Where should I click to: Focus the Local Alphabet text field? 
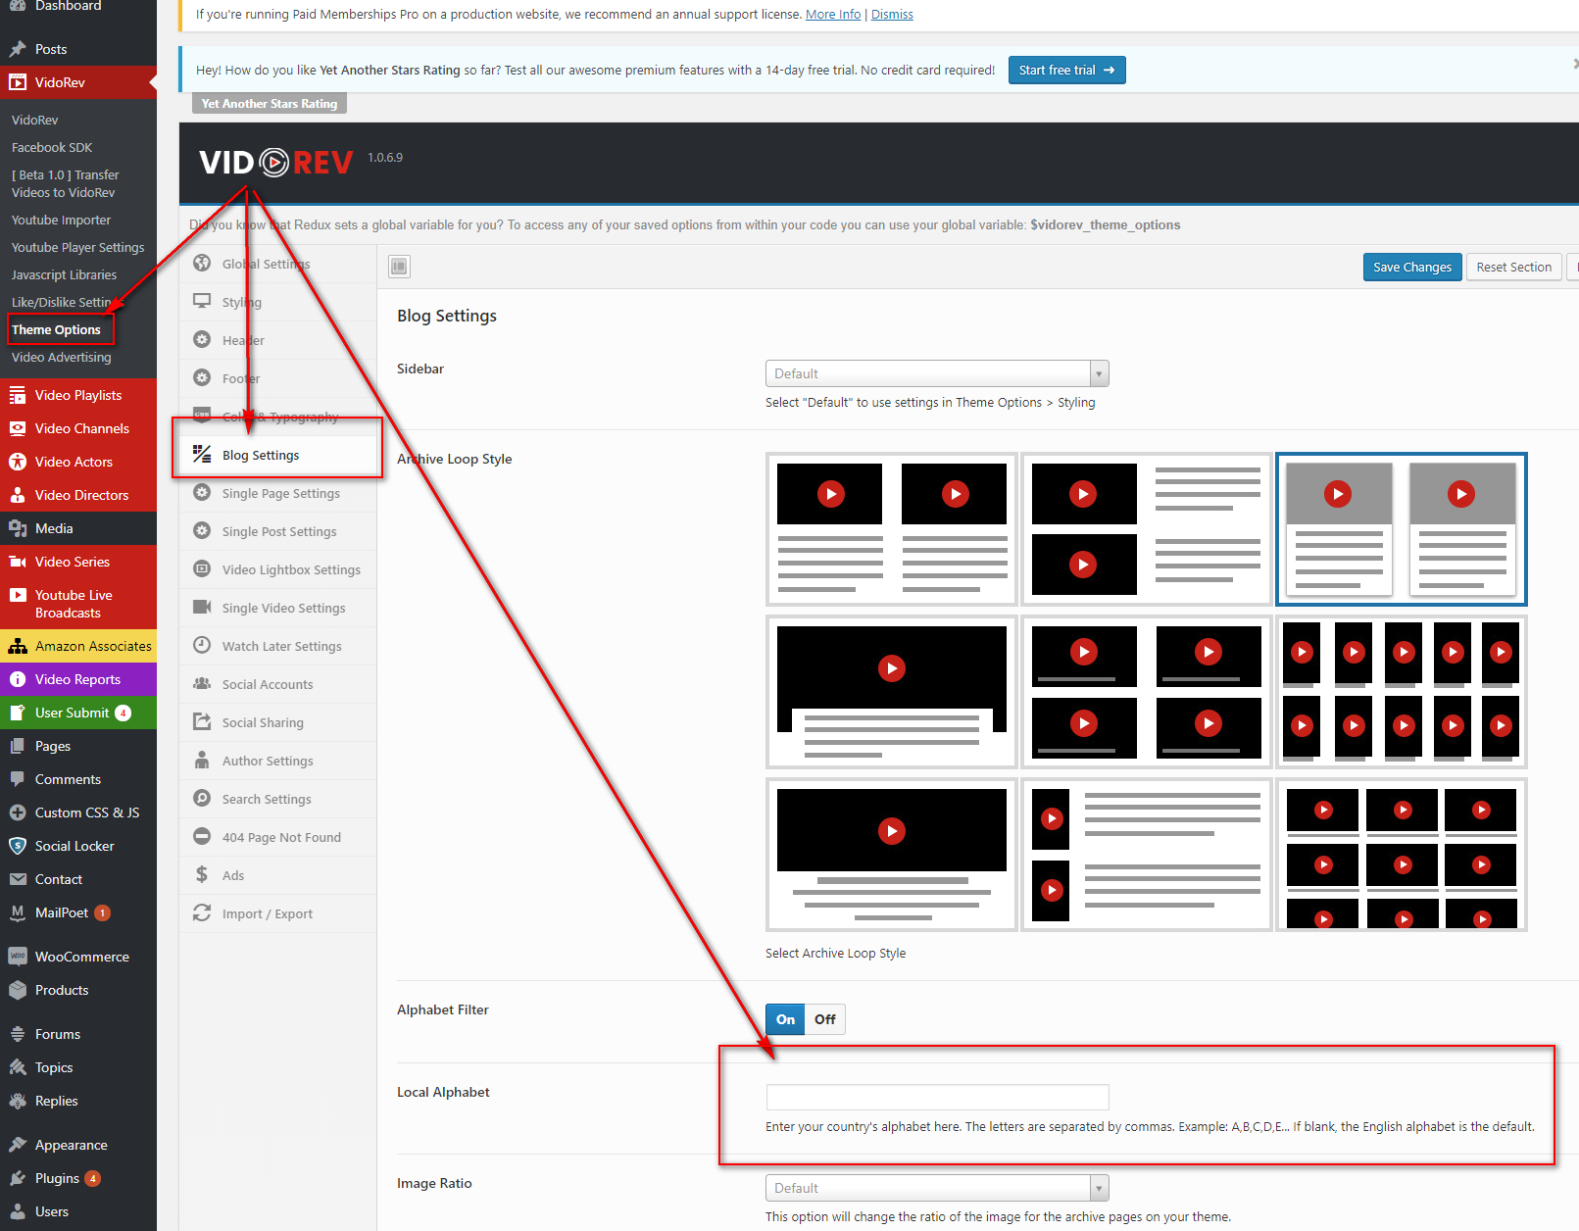(x=937, y=1097)
